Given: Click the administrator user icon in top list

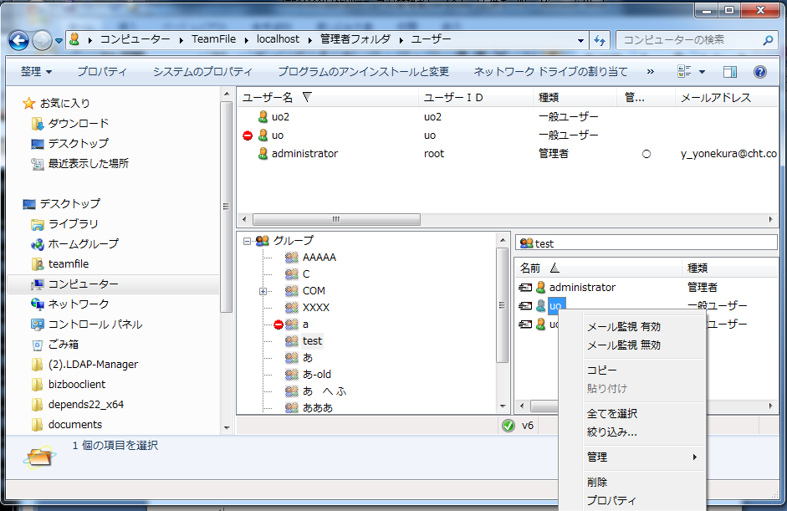Looking at the screenshot, I should [263, 154].
